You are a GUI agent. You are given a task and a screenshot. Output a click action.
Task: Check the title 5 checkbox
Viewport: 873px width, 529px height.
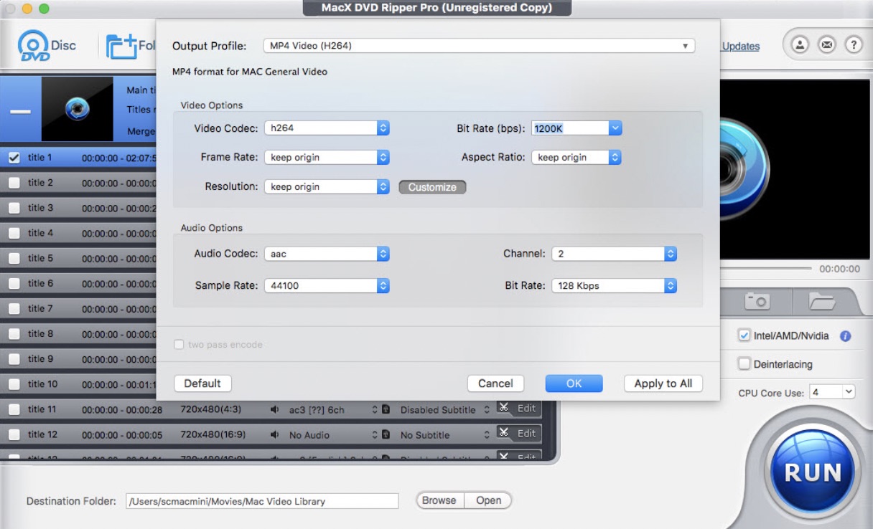[x=14, y=258]
